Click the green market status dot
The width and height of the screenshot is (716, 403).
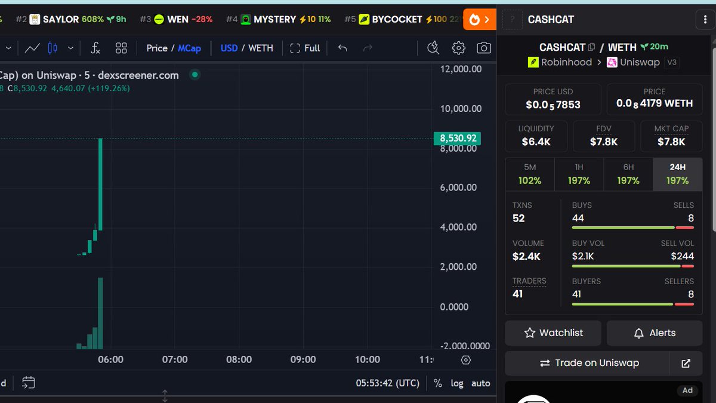pyautogui.click(x=195, y=75)
